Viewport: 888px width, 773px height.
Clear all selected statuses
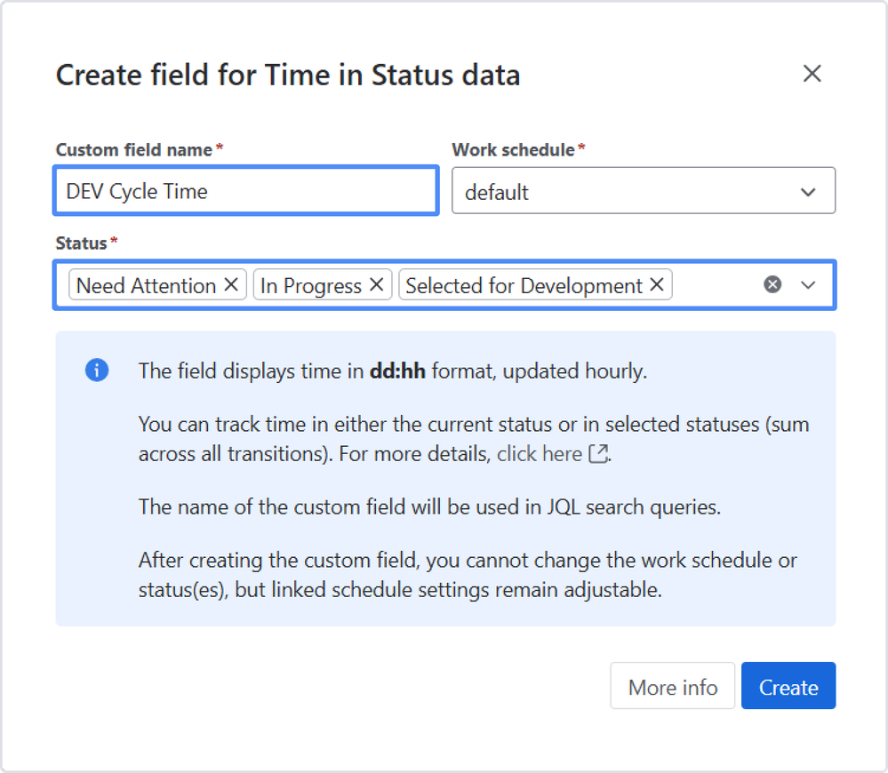pos(772,284)
